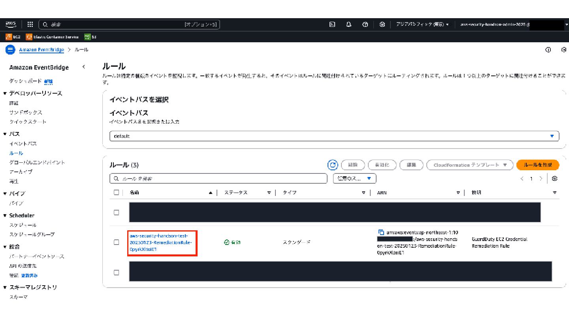The width and height of the screenshot is (569, 320).
Task: Click the 削除 button above the rules table
Action: (352, 165)
